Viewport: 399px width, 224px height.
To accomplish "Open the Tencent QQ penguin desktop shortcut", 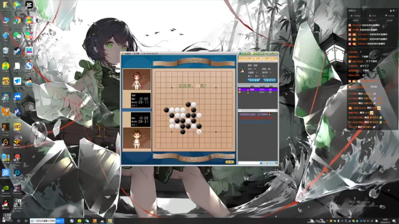I will (x=5, y=203).
